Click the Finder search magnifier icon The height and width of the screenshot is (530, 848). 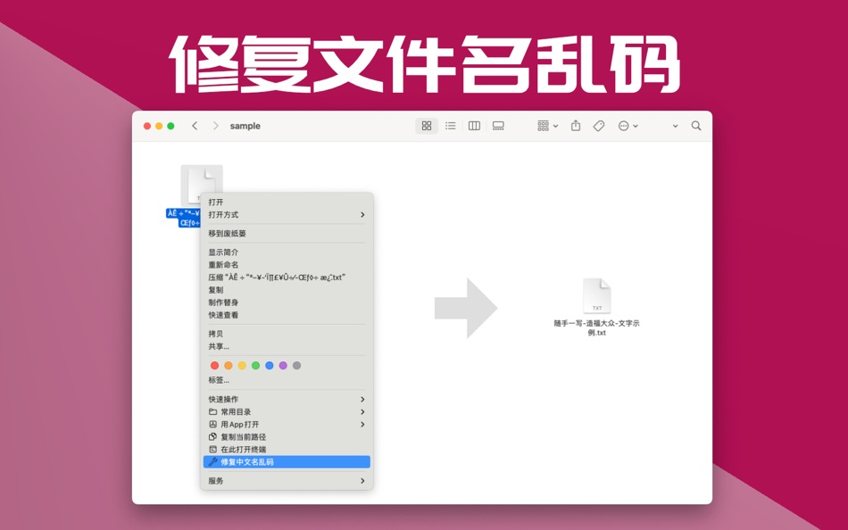[696, 126]
